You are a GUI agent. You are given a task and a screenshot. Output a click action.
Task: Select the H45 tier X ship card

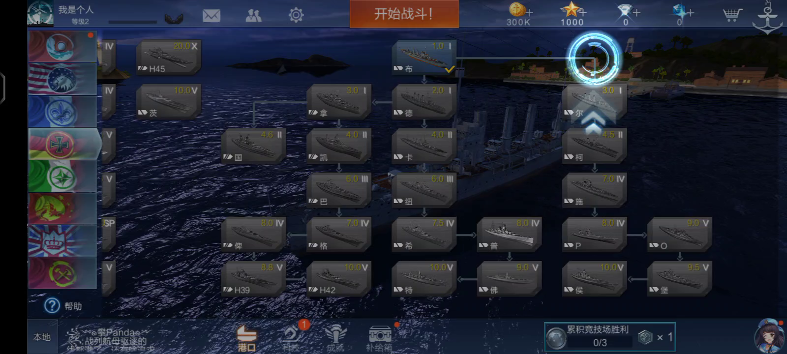click(x=169, y=58)
